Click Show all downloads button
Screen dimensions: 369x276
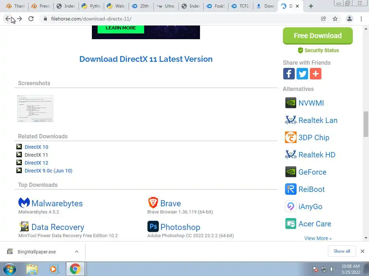[x=342, y=251]
